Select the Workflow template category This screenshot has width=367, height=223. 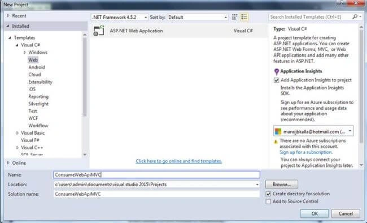pos(38,126)
